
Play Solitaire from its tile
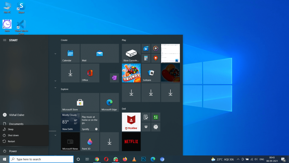pyautogui.click(x=151, y=73)
